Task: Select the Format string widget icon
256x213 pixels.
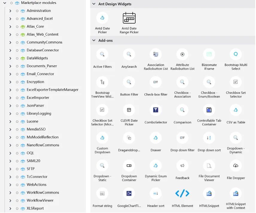Action: tap(102, 193)
